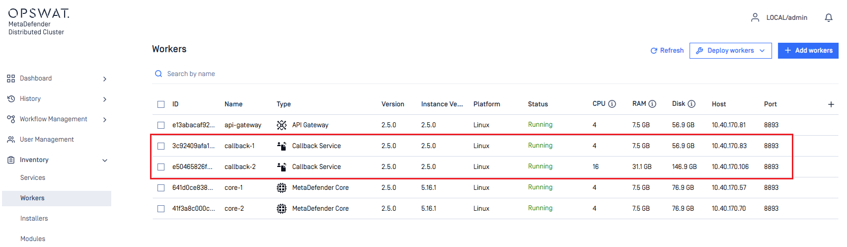Refresh the workers list
Image resolution: width=847 pixels, height=247 pixels.
pyautogui.click(x=667, y=51)
